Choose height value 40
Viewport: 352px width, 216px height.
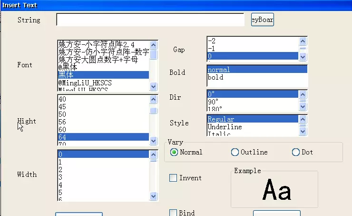click(103, 99)
